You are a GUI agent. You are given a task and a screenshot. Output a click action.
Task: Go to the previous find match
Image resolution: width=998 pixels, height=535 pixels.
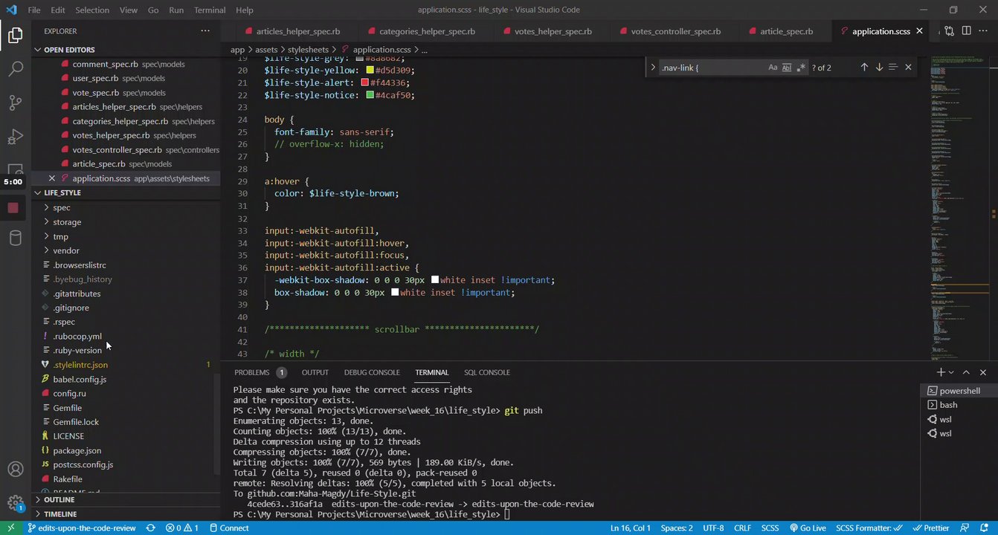click(864, 68)
